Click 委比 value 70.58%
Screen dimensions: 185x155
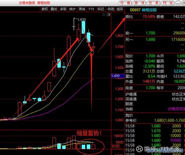[149, 16]
